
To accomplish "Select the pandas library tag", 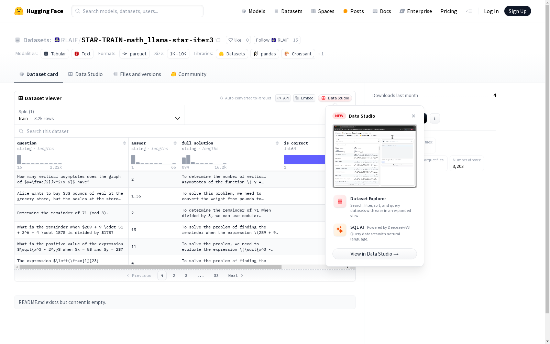I will click(x=265, y=54).
